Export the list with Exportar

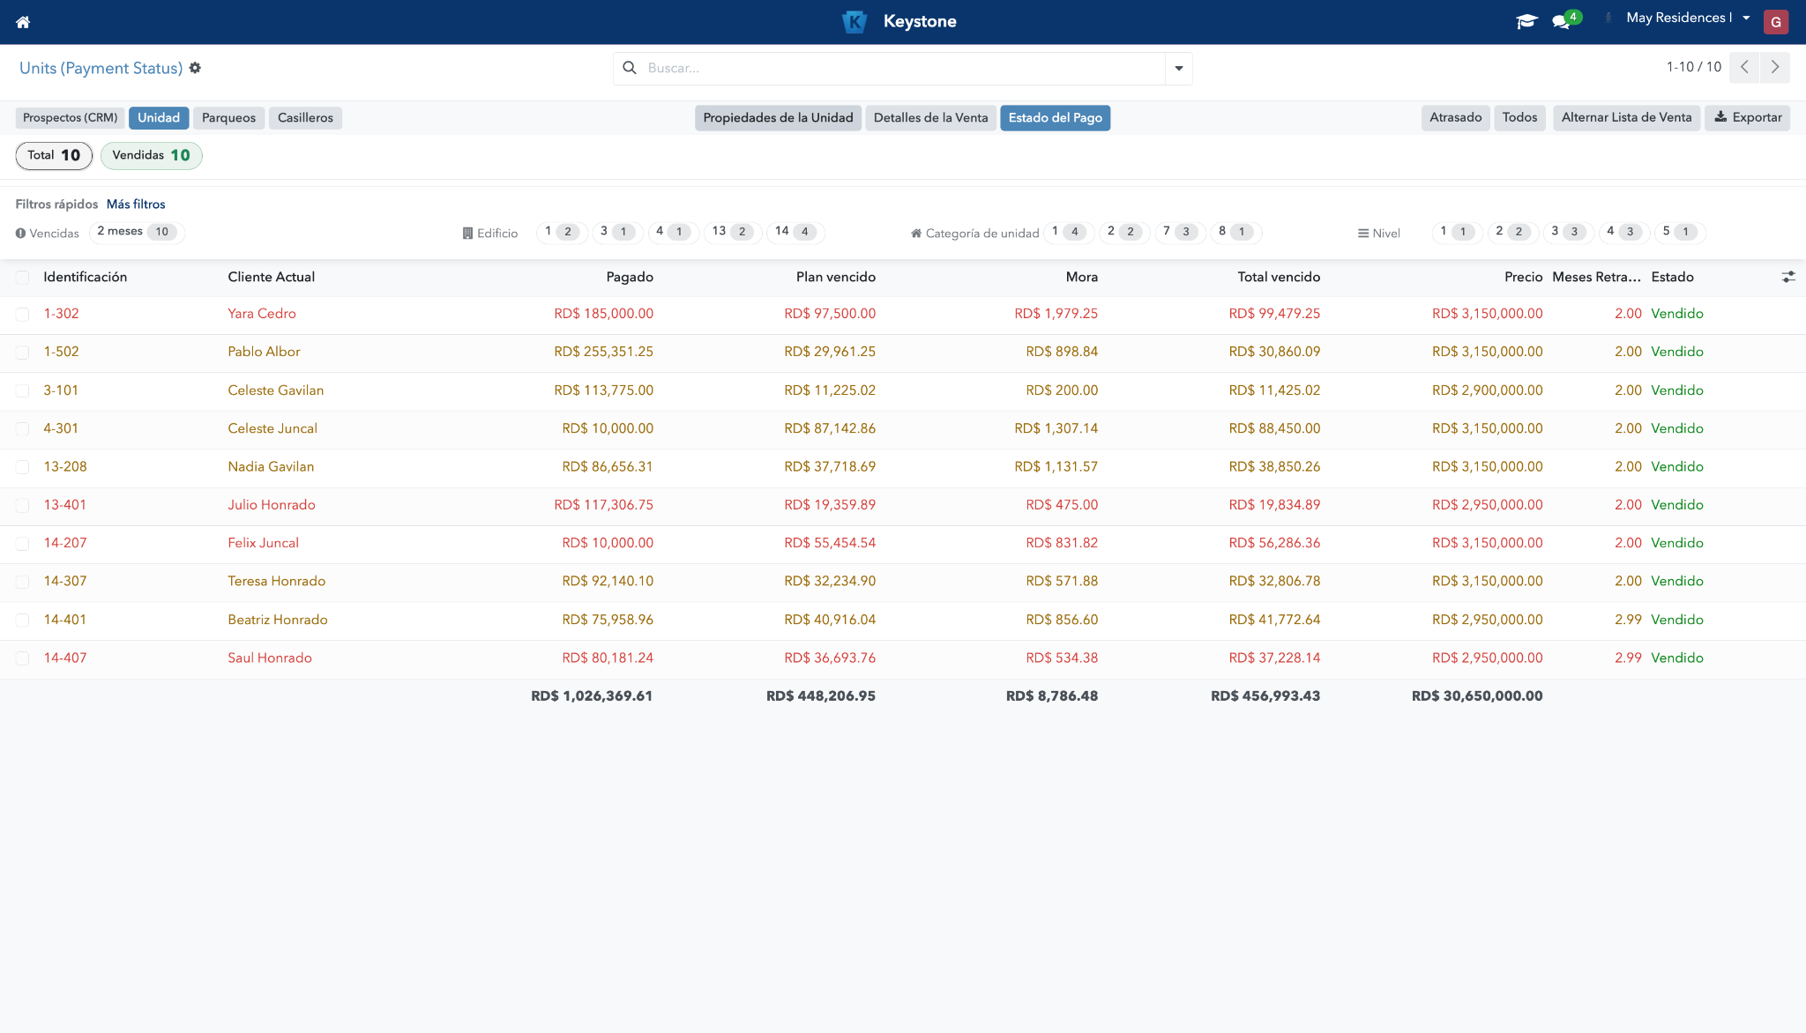[x=1747, y=118]
